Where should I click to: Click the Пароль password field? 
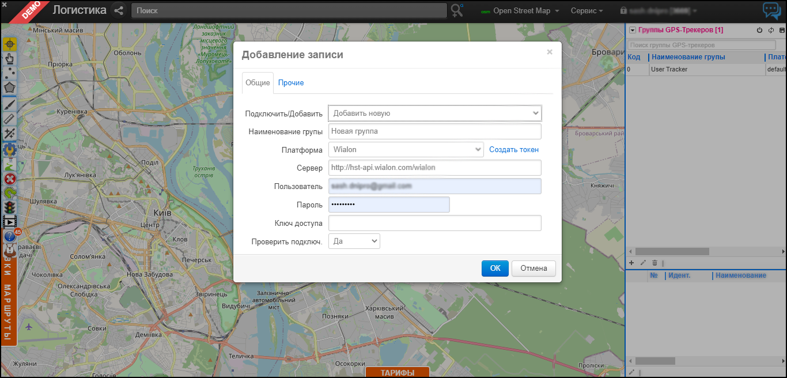389,205
